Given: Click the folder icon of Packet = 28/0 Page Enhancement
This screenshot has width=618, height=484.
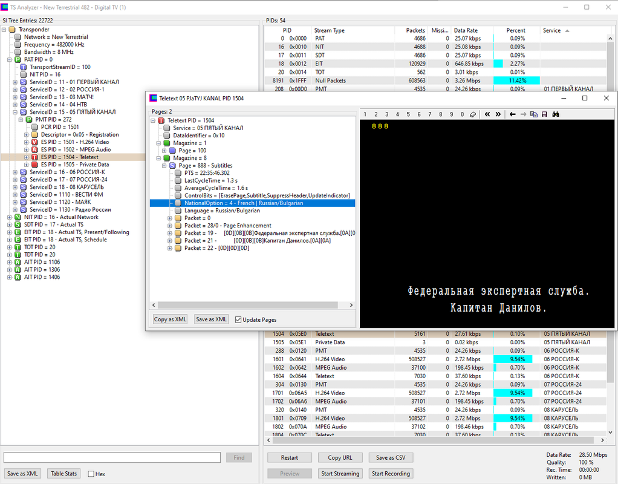Looking at the screenshot, I should point(178,225).
